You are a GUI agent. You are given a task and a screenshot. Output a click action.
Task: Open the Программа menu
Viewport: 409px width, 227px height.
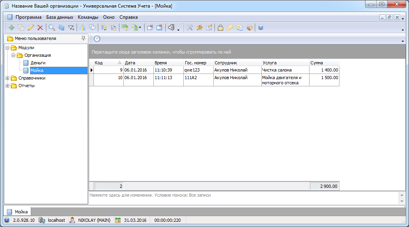point(28,17)
